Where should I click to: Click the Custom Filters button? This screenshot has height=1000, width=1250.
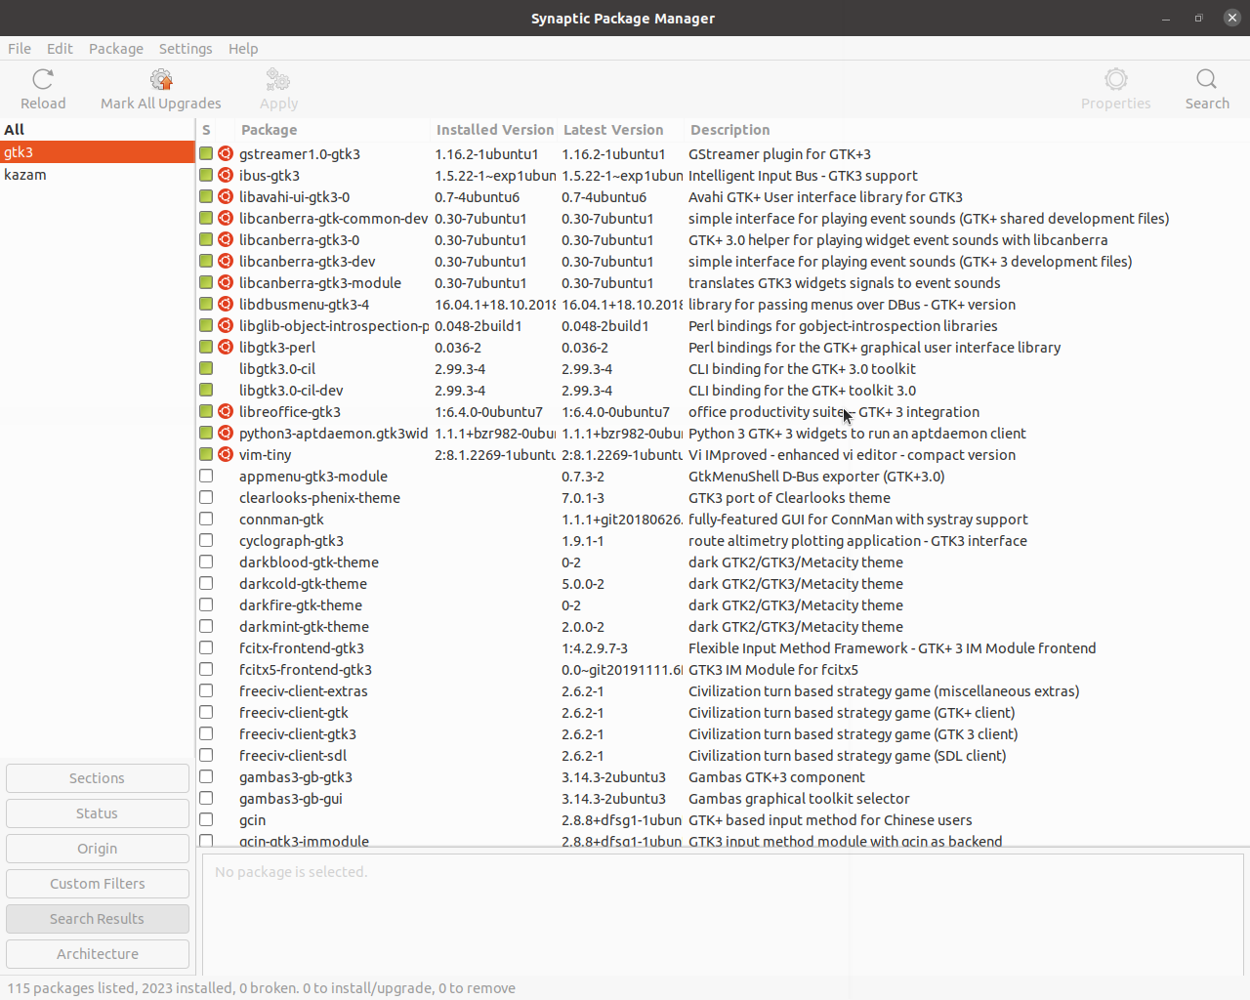97,883
